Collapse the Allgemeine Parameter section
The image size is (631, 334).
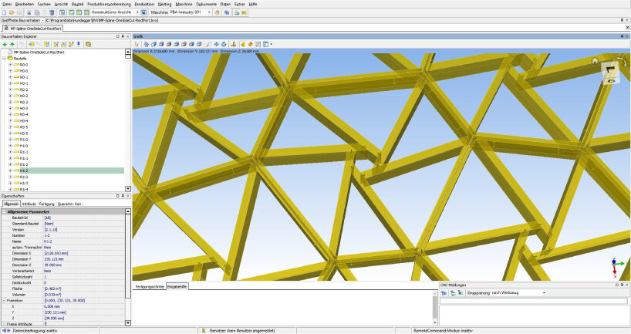tap(4, 211)
